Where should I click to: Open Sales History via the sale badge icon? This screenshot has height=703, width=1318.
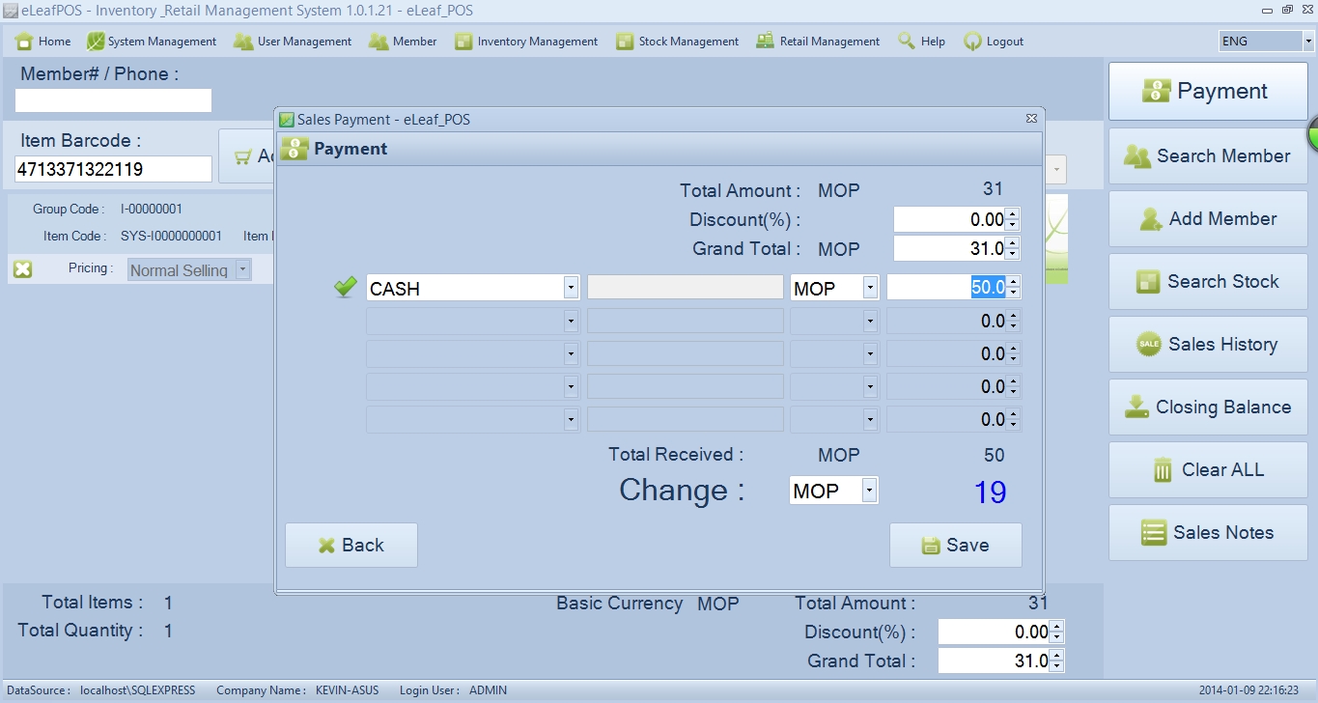point(1149,345)
